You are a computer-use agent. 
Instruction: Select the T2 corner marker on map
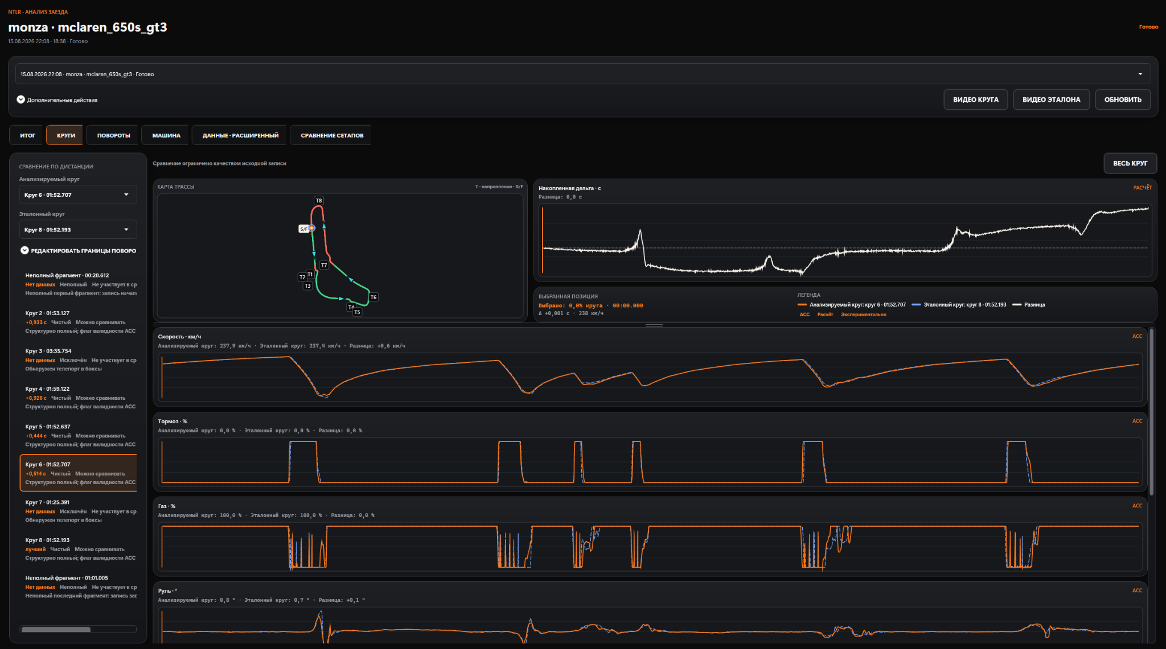[x=302, y=277]
